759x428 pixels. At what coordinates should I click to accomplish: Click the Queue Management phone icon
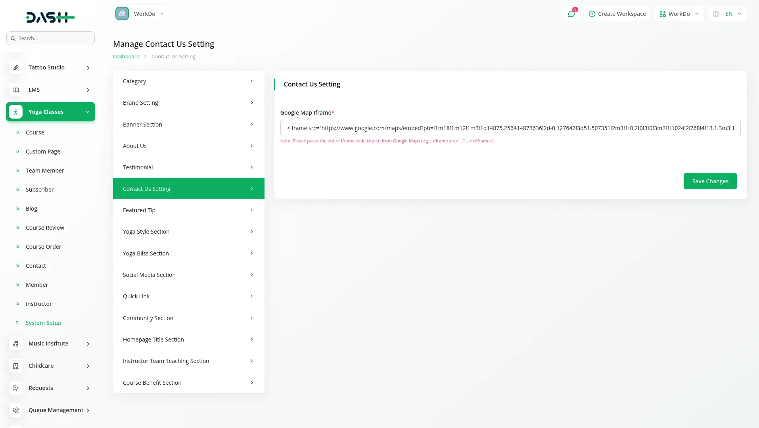click(15, 410)
